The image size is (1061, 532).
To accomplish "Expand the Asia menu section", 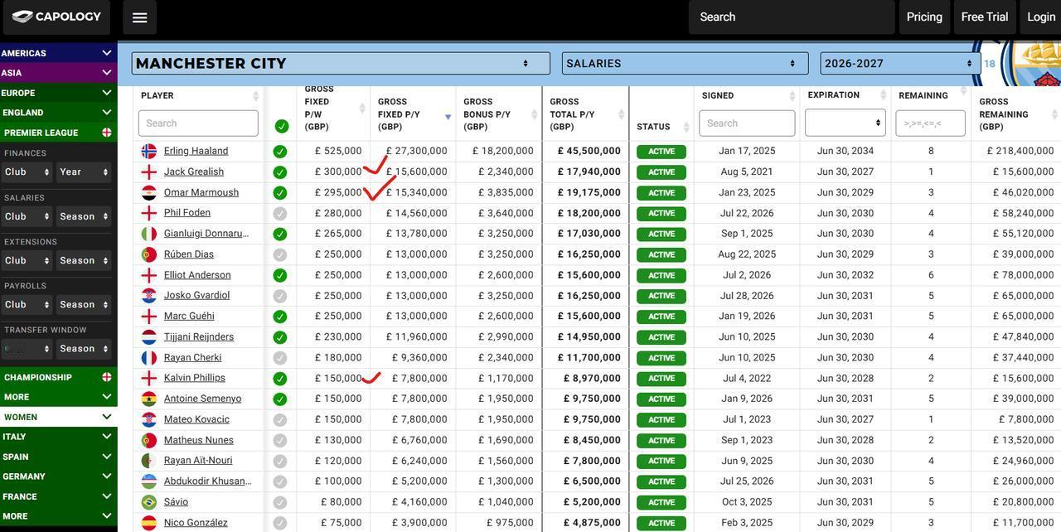I will (x=58, y=73).
